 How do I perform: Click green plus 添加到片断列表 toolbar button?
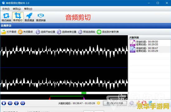tap(108, 32)
